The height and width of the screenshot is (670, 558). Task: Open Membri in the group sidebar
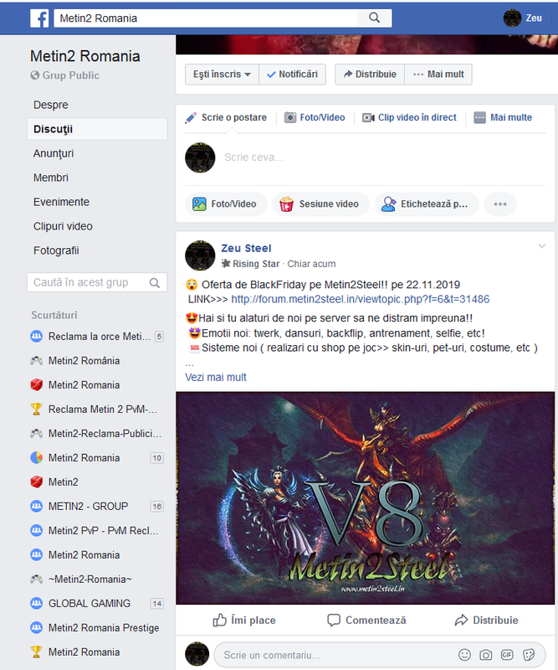click(x=51, y=178)
